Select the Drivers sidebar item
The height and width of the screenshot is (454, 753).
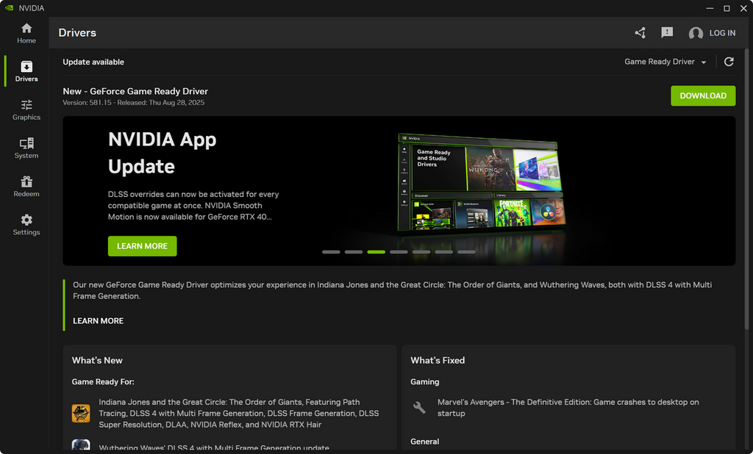click(26, 71)
